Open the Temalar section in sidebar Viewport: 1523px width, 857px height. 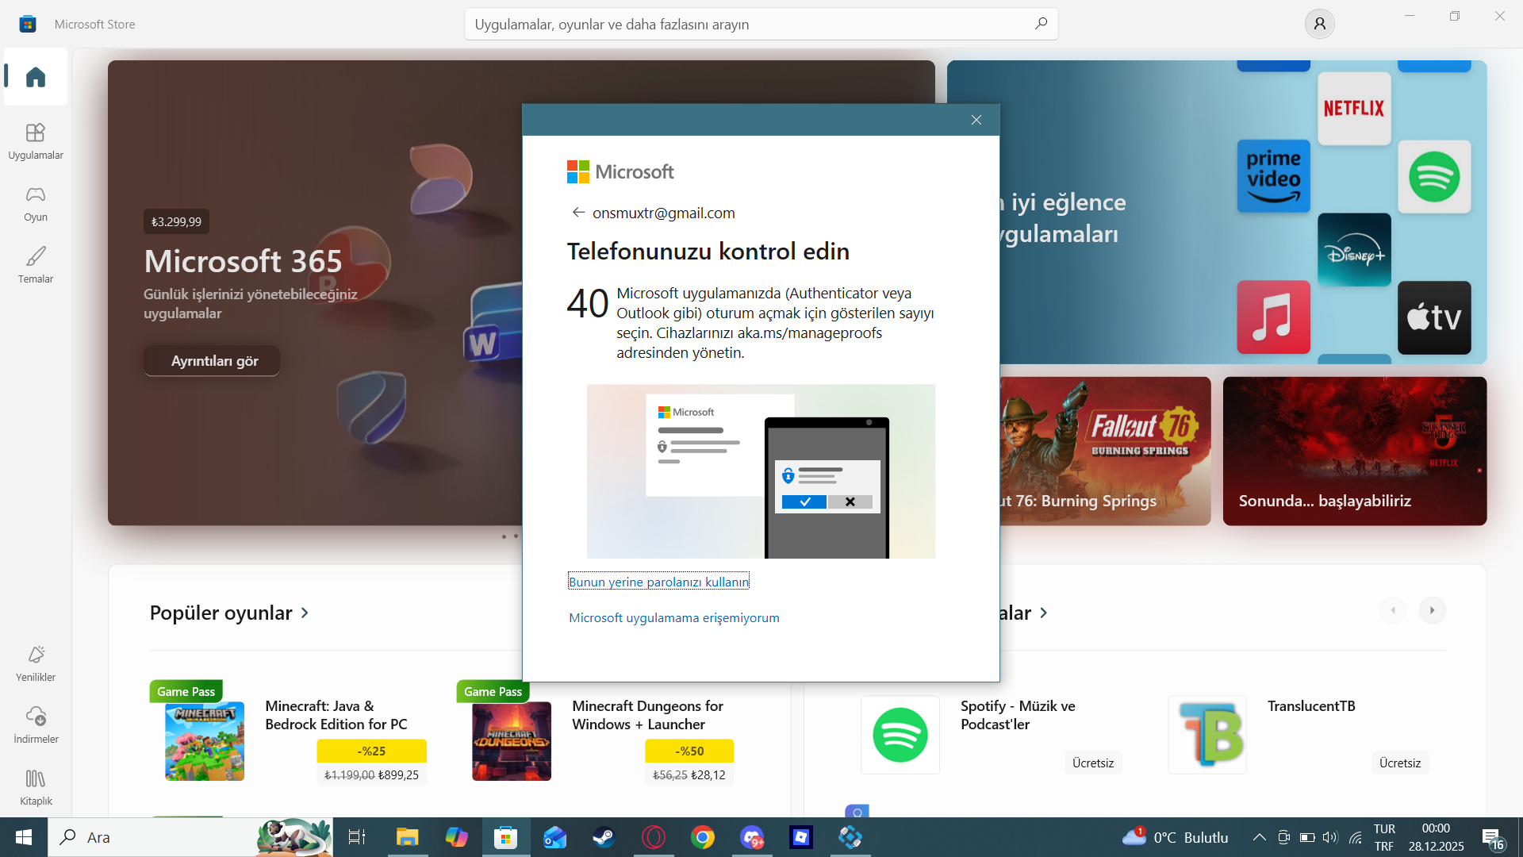(x=36, y=265)
